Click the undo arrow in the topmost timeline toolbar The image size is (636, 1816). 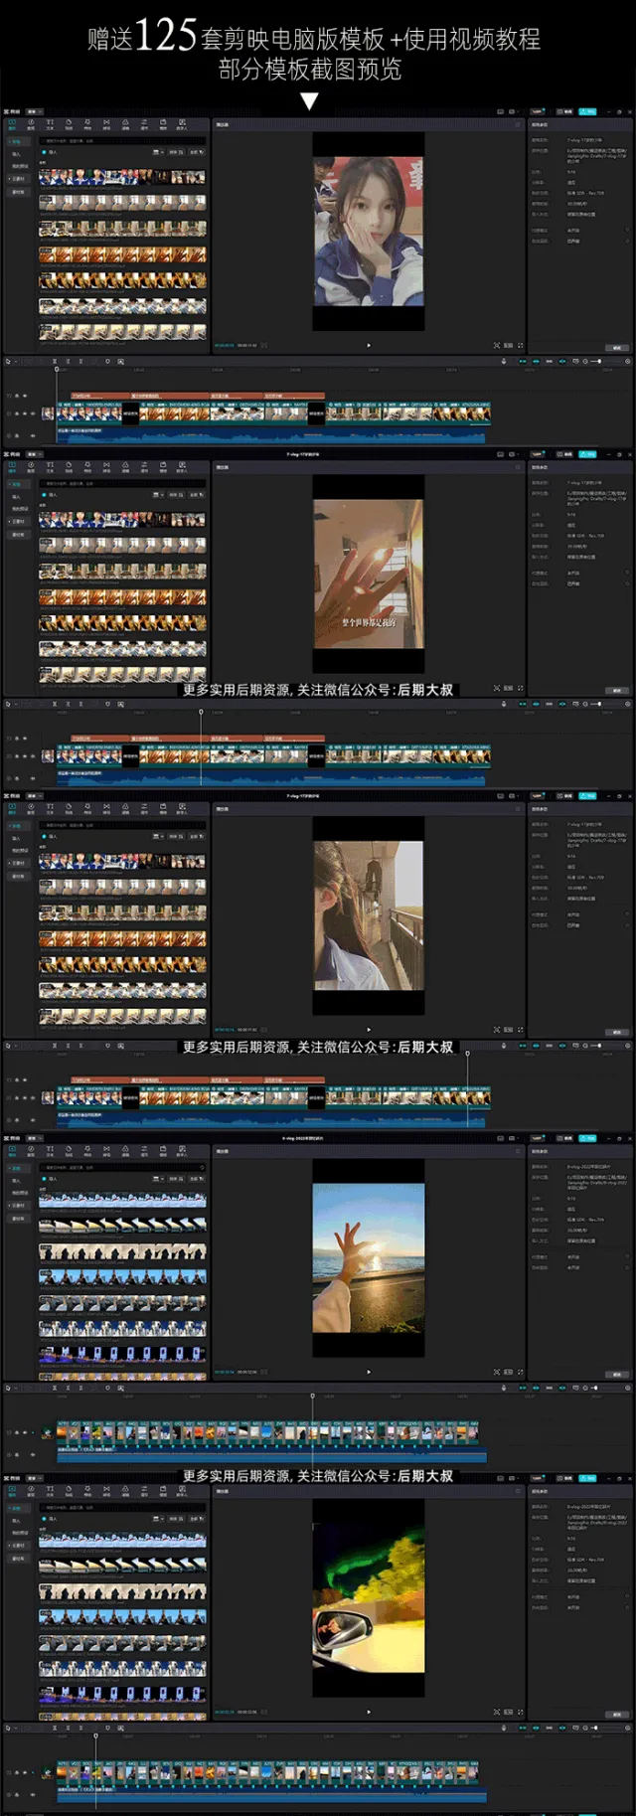[x=27, y=361]
